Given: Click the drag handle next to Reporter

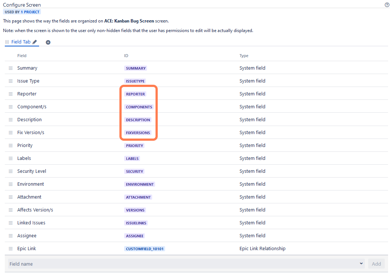Looking at the screenshot, I should pos(11,94).
